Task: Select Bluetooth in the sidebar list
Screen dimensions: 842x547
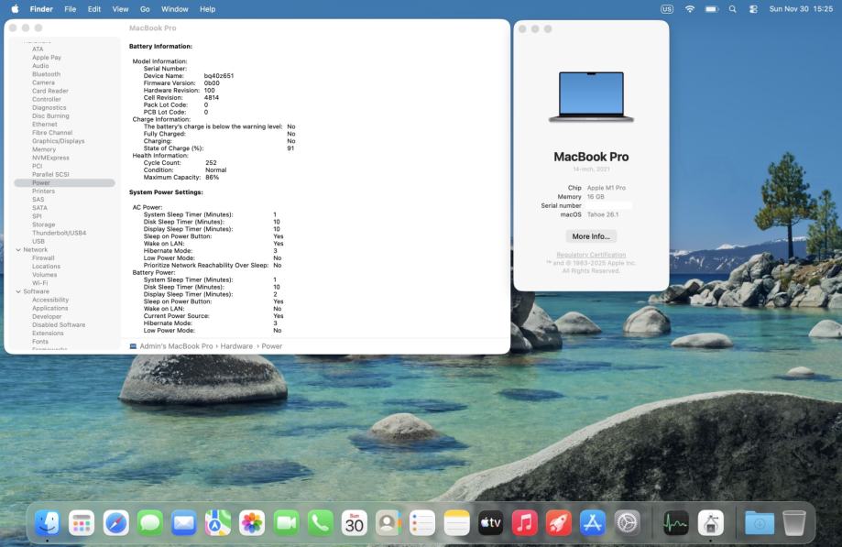Action: point(46,74)
